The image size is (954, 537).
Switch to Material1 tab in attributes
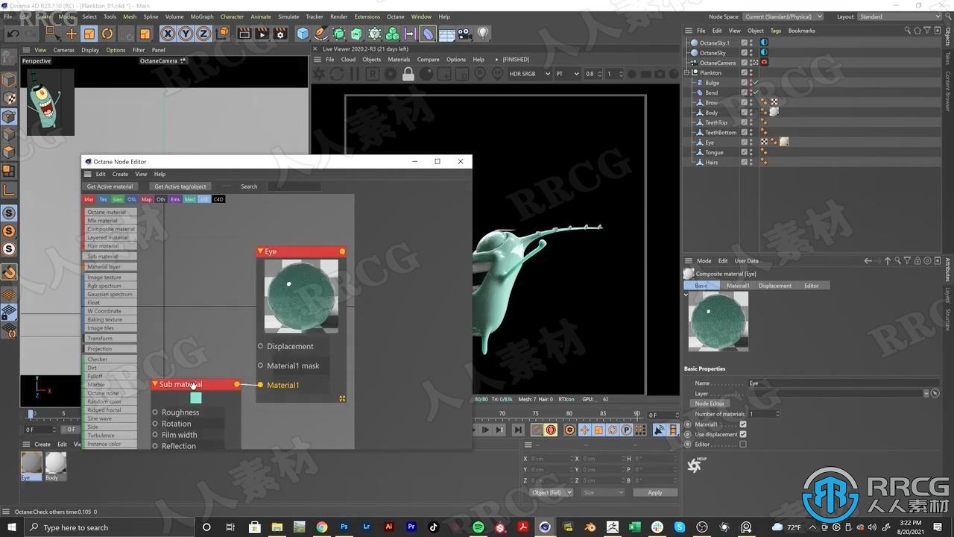738,286
